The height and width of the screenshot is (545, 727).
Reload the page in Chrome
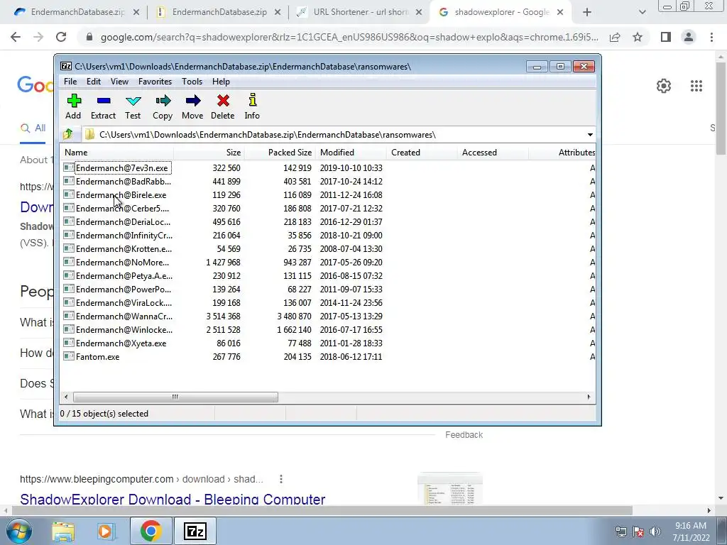point(61,37)
